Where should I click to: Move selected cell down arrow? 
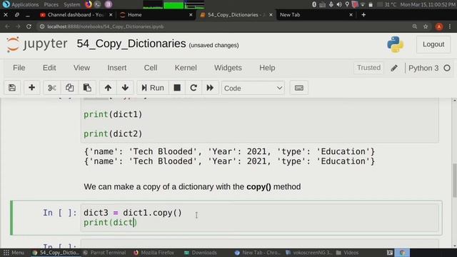pos(125,88)
